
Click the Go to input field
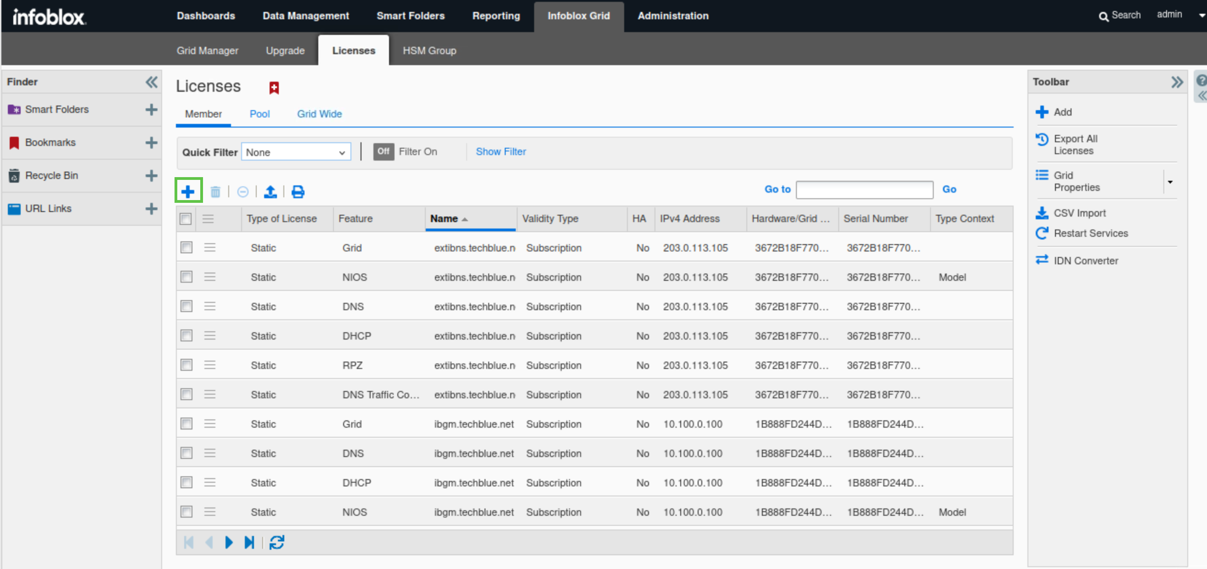864,189
